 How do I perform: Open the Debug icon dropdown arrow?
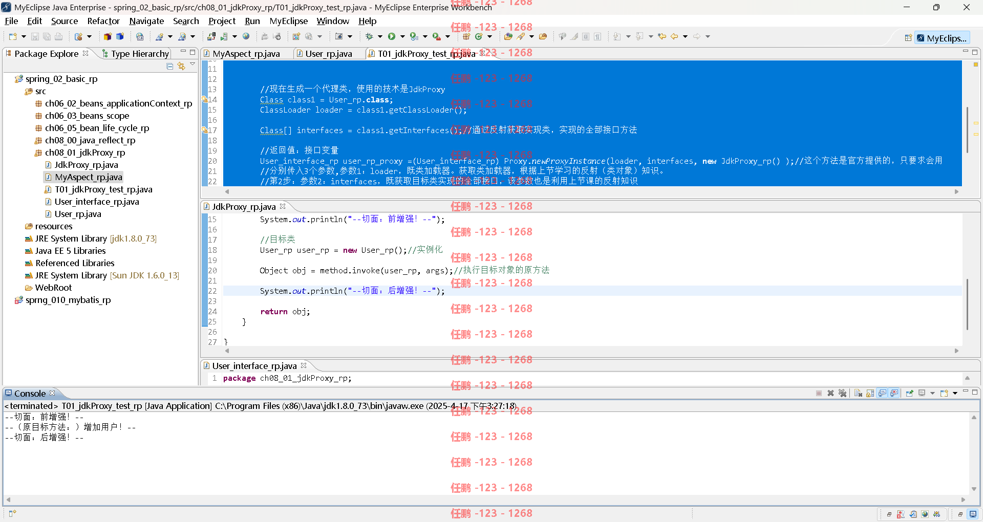(x=380, y=36)
